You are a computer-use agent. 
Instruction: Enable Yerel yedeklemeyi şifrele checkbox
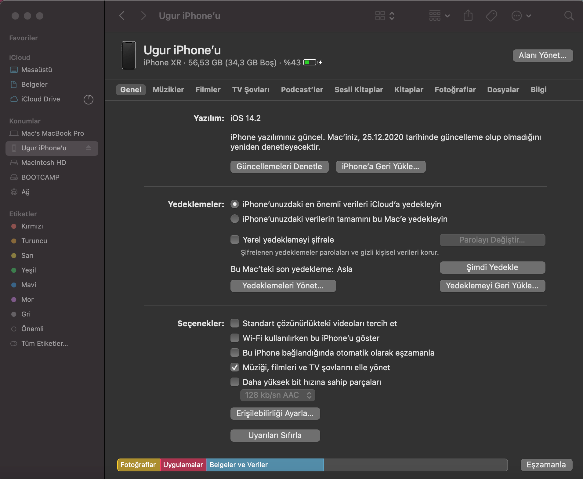[x=235, y=240]
